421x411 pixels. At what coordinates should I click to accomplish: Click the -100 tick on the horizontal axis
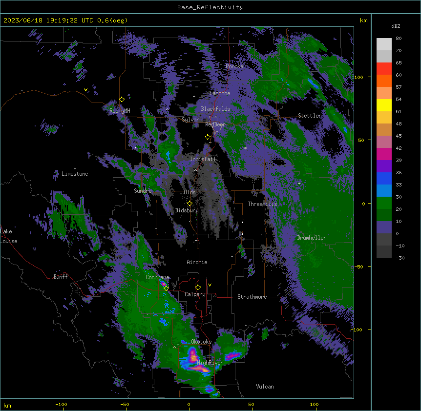[61, 405]
